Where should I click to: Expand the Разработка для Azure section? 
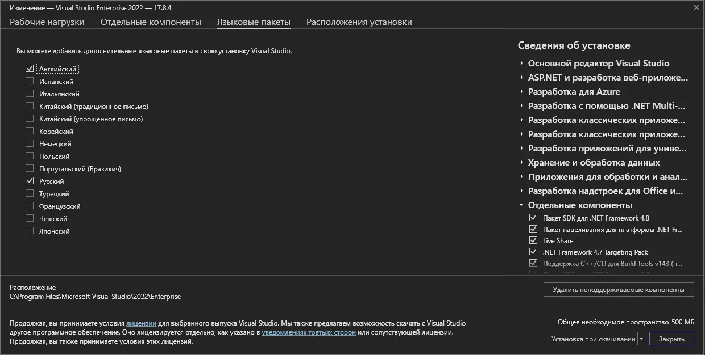pos(521,92)
